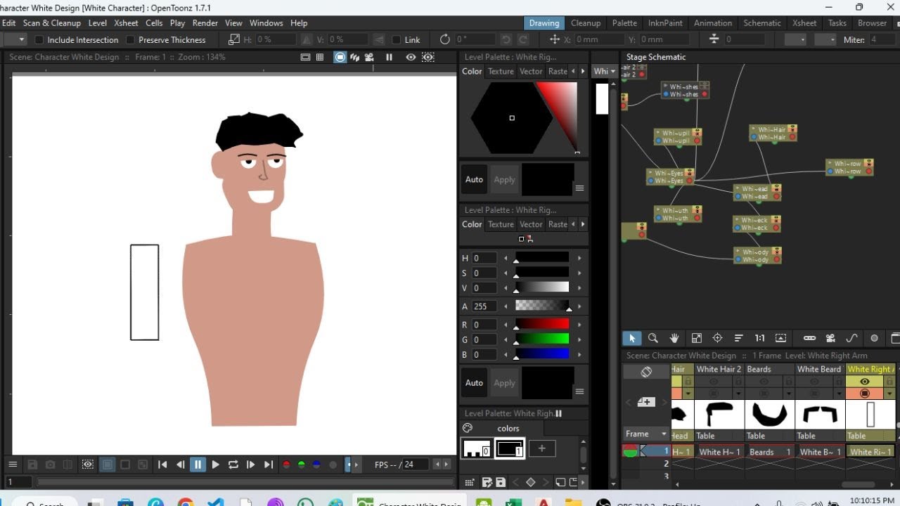Choose the hand pan tool in schematic
This screenshot has height=506, width=900.
click(674, 338)
